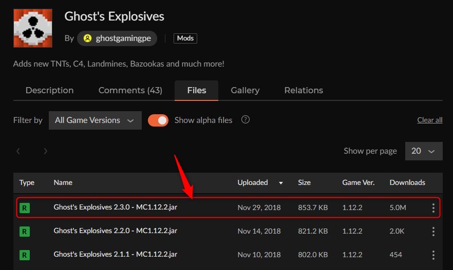Image resolution: width=453 pixels, height=270 pixels.
Task: Open Ghost's Explosives 2.3.0 - MC1.12.2.jar file
Action: (x=115, y=207)
